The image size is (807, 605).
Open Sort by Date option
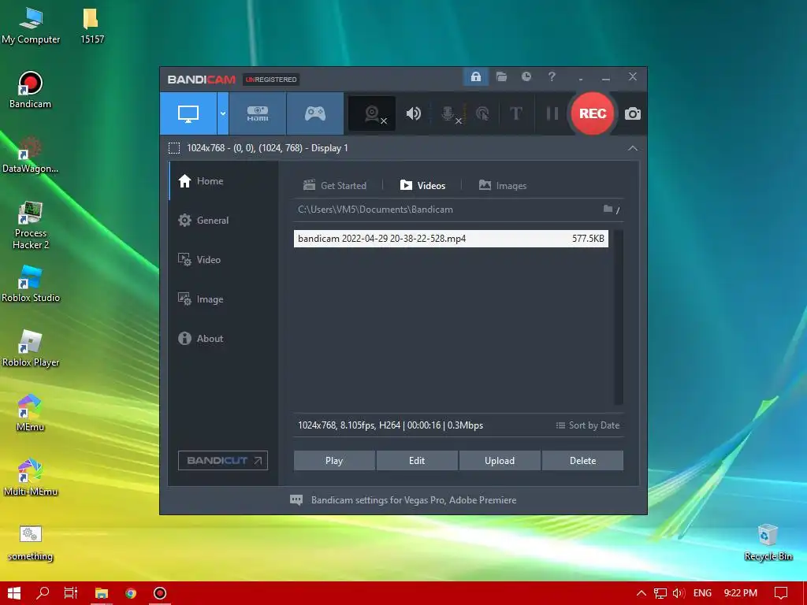[588, 425]
